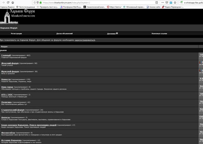Click 'Главный Харьковский форум' description text
The height and width of the screenshot is (144, 203).
(x=14, y=57)
